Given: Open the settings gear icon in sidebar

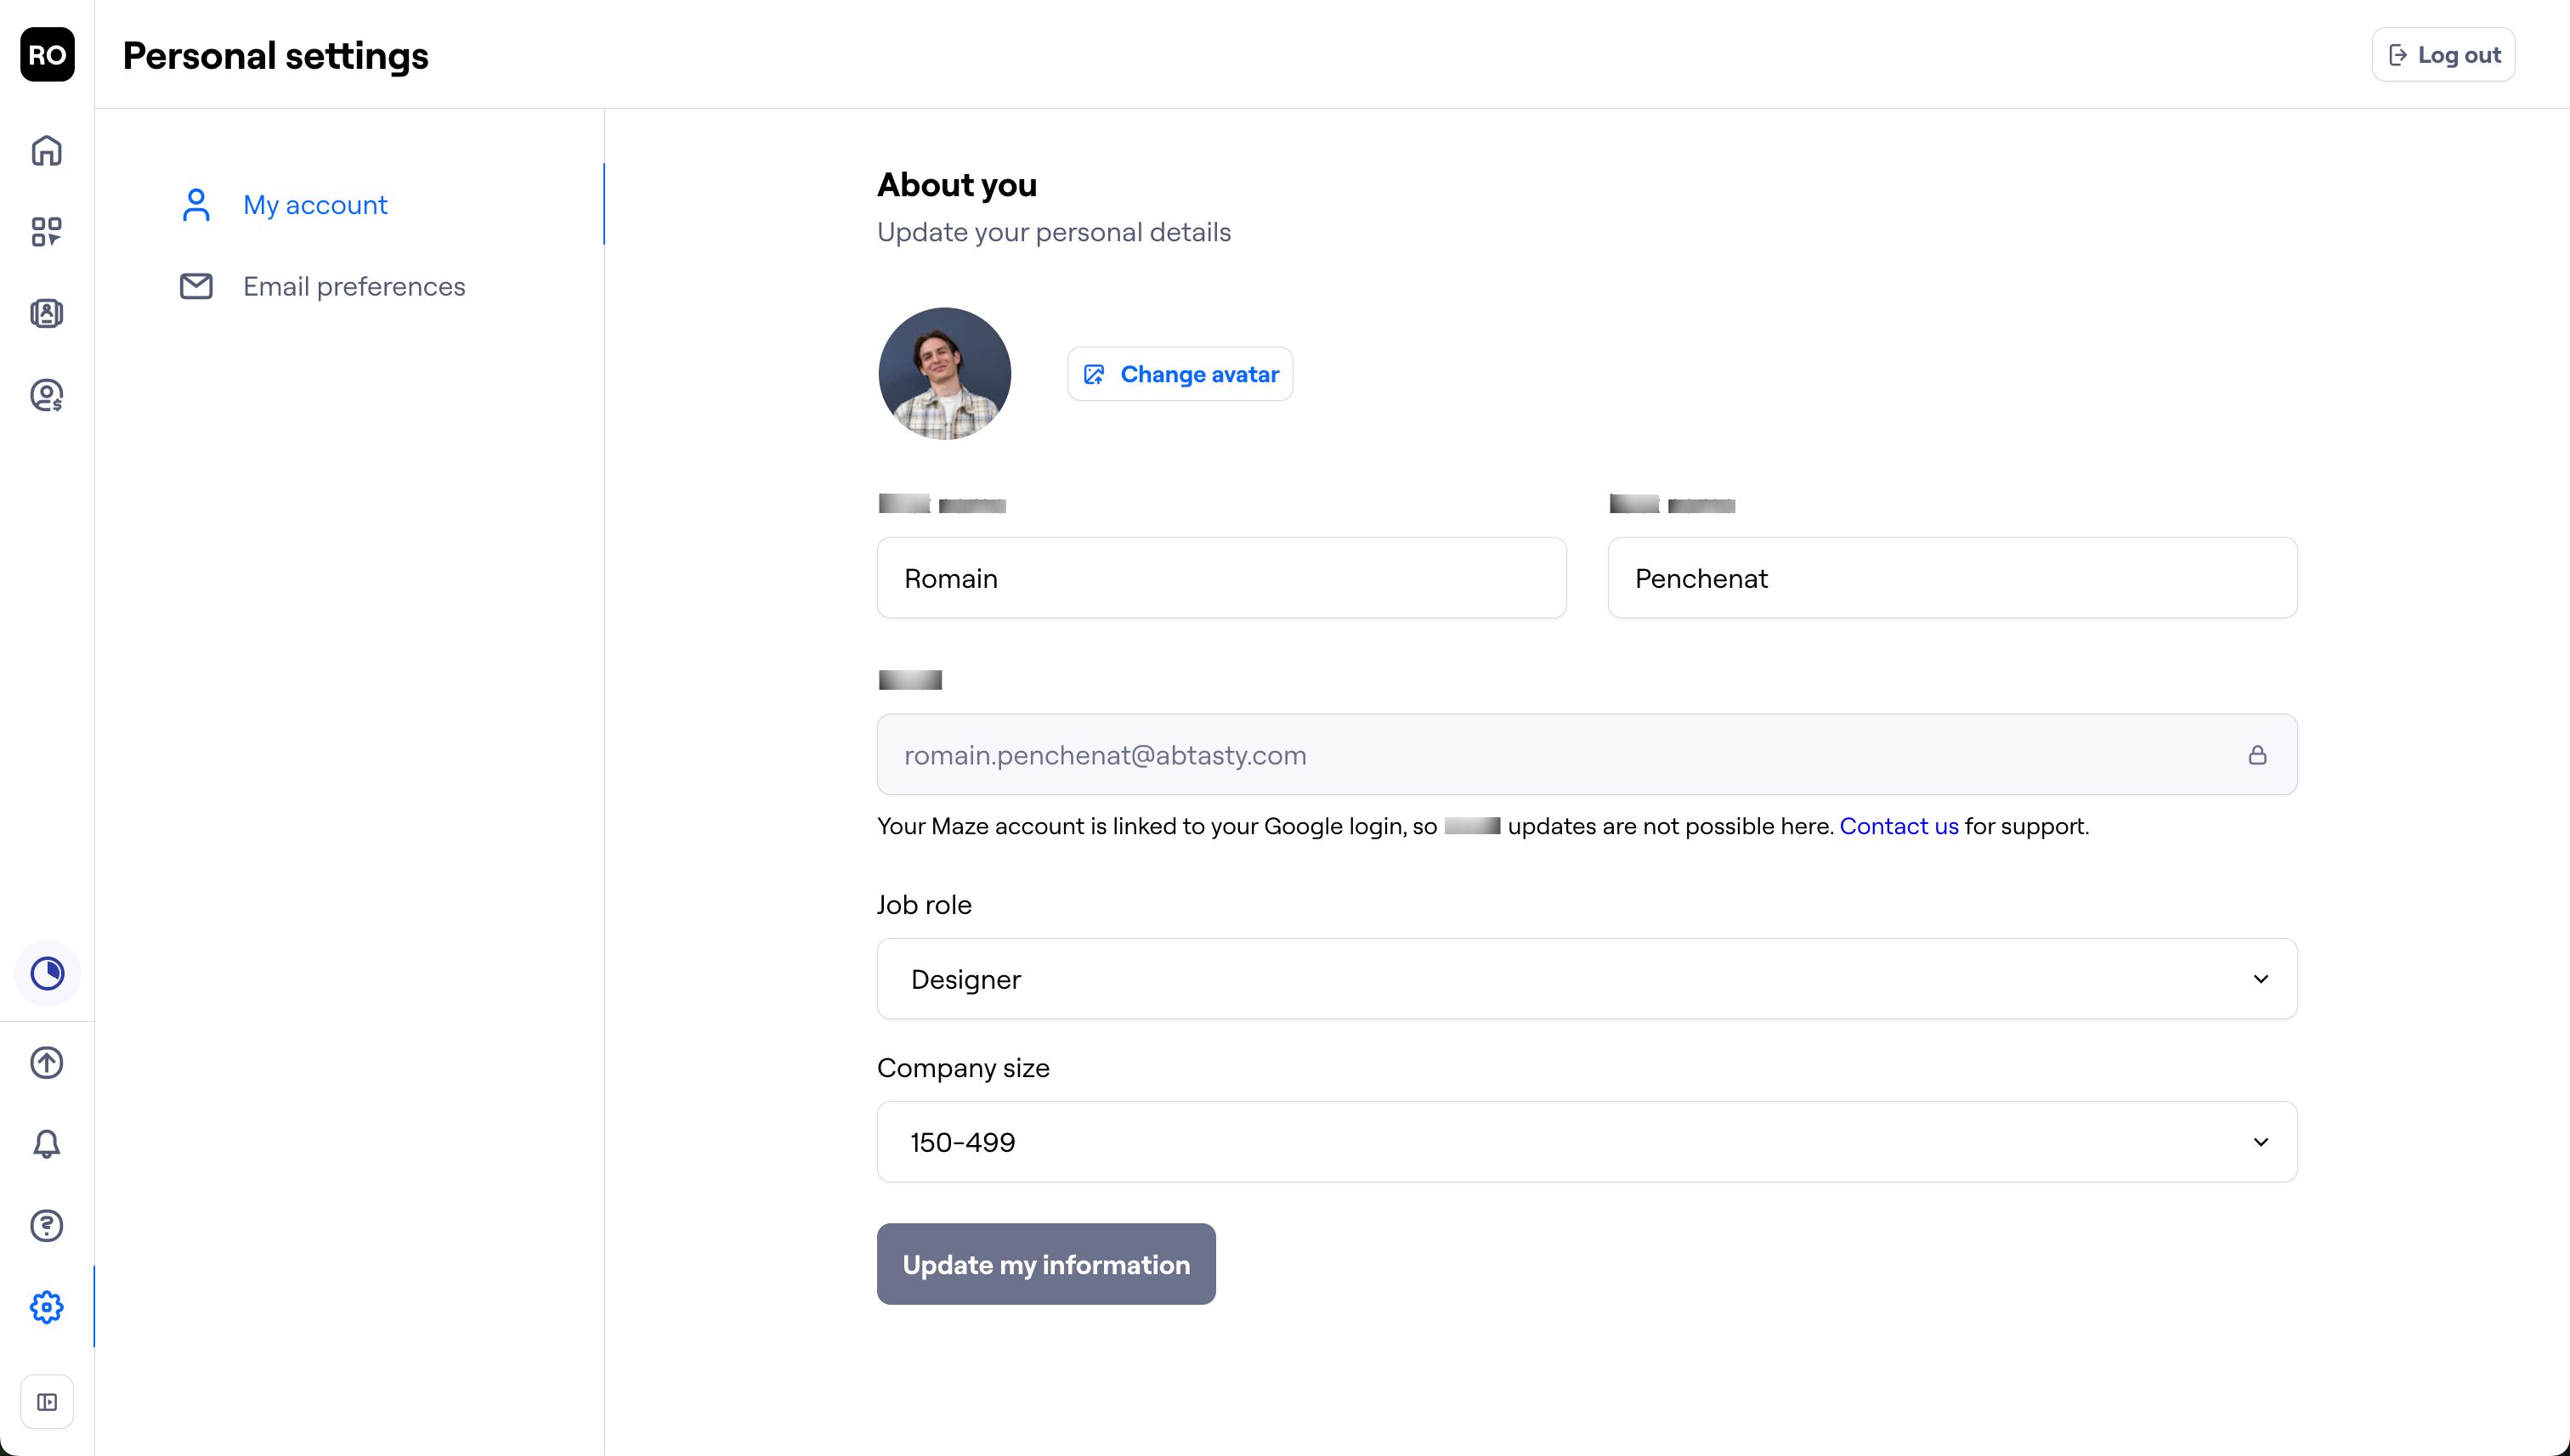Looking at the screenshot, I should click(x=47, y=1307).
